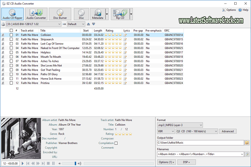The height and width of the screenshot is (167, 251).
Task: Check the box for track 07 Ashes To Ashes
Action: (11, 61)
